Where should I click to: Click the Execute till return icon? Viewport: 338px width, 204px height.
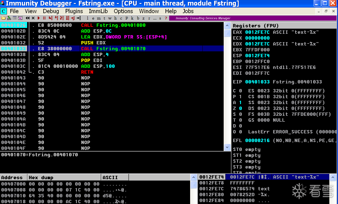[x=73, y=18]
